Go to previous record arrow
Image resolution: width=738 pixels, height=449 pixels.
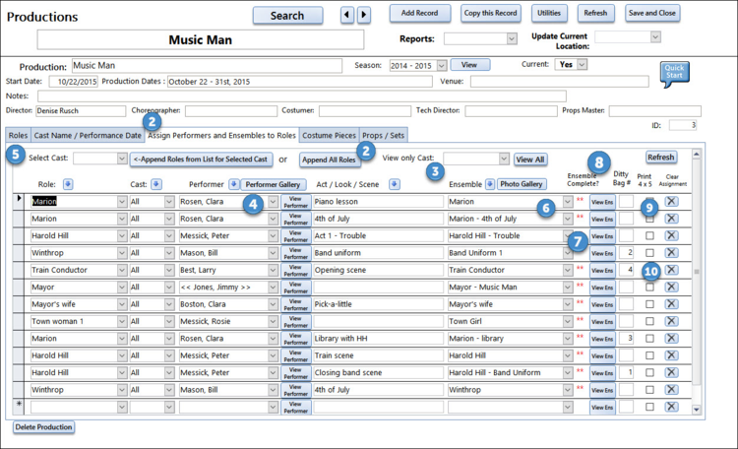[347, 15]
